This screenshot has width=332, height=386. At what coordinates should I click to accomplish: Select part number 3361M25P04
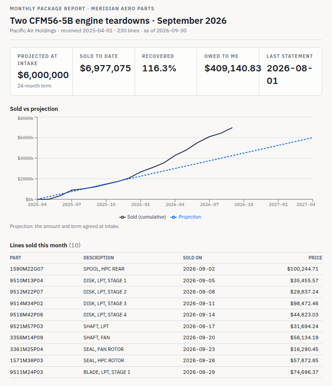click(26, 349)
